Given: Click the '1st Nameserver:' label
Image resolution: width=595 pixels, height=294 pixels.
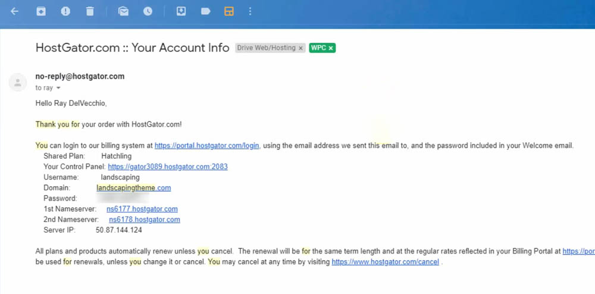Looking at the screenshot, I should pos(70,209).
